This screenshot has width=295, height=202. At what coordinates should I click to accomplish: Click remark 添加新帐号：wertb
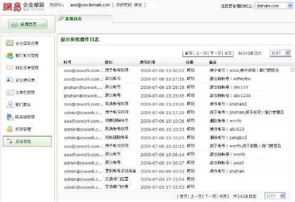point(227,154)
